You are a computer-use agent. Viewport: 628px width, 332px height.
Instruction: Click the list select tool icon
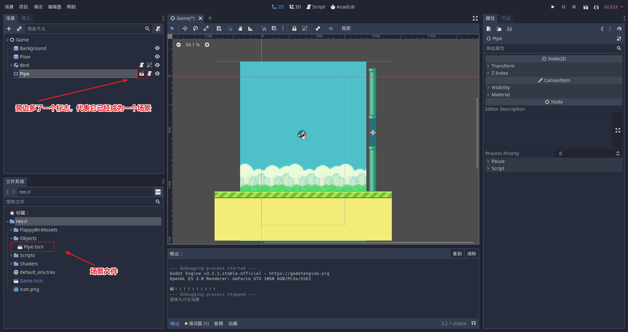[219, 28]
